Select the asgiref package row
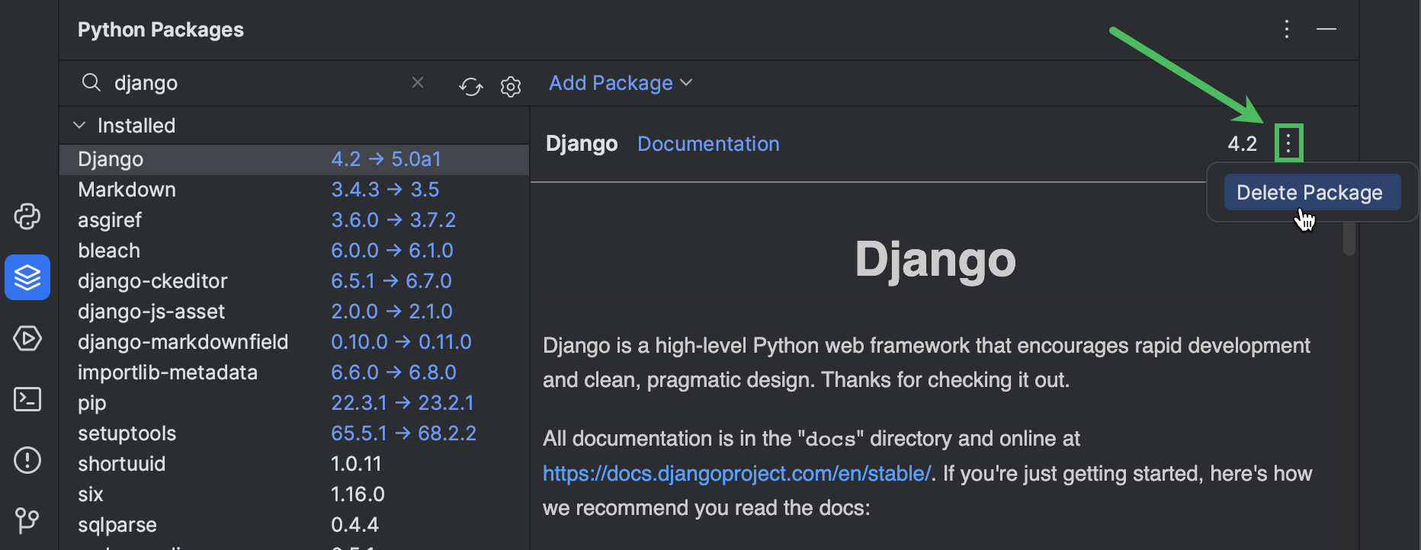Image resolution: width=1421 pixels, height=550 pixels. (x=294, y=220)
